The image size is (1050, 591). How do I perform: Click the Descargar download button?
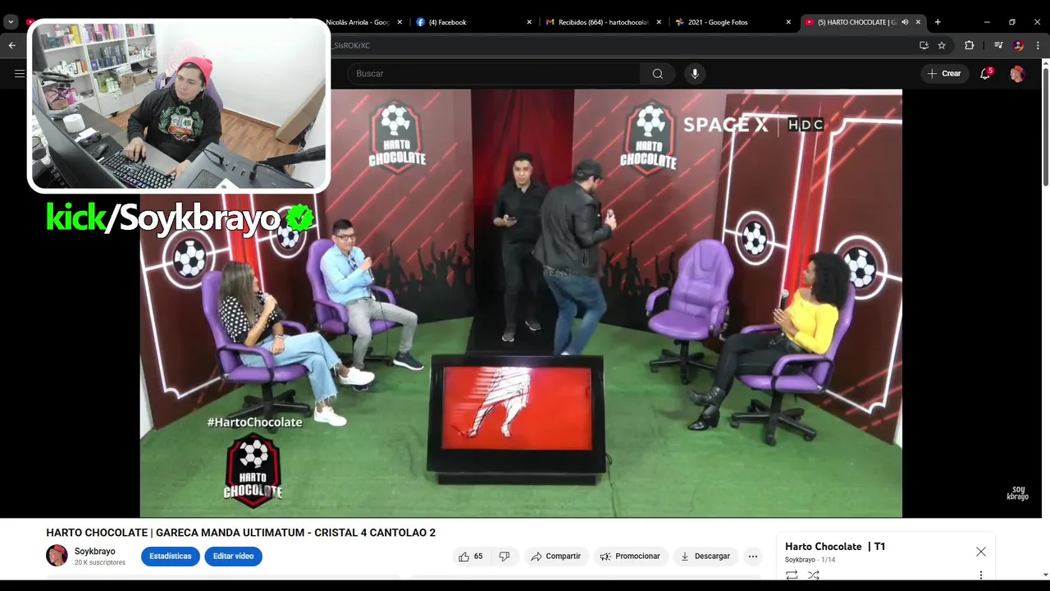705,557
